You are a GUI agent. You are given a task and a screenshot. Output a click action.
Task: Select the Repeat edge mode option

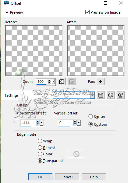point(40,148)
